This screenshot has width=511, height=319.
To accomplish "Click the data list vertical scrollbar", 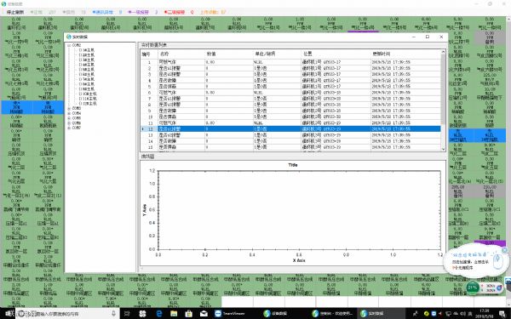I will (443, 100).
